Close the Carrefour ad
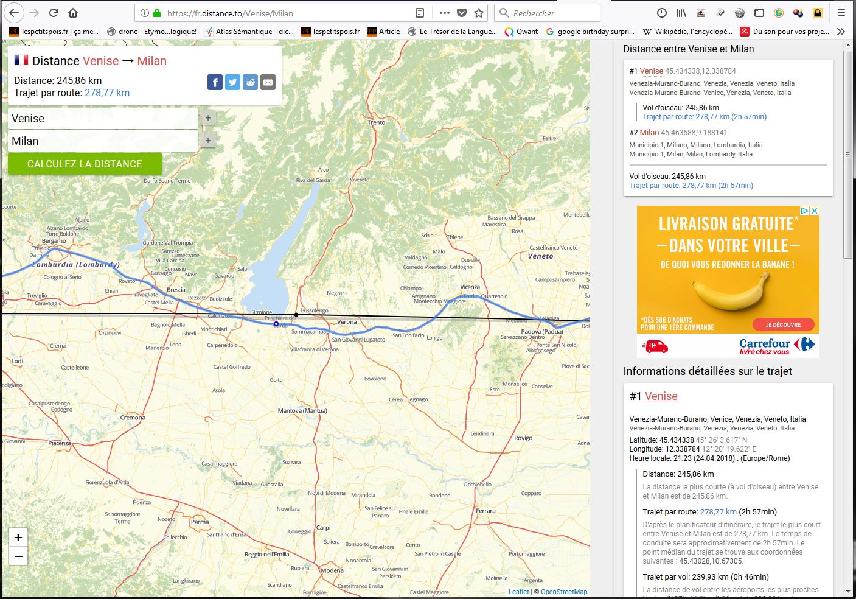Viewport: 856px width, 599px height. (x=815, y=211)
